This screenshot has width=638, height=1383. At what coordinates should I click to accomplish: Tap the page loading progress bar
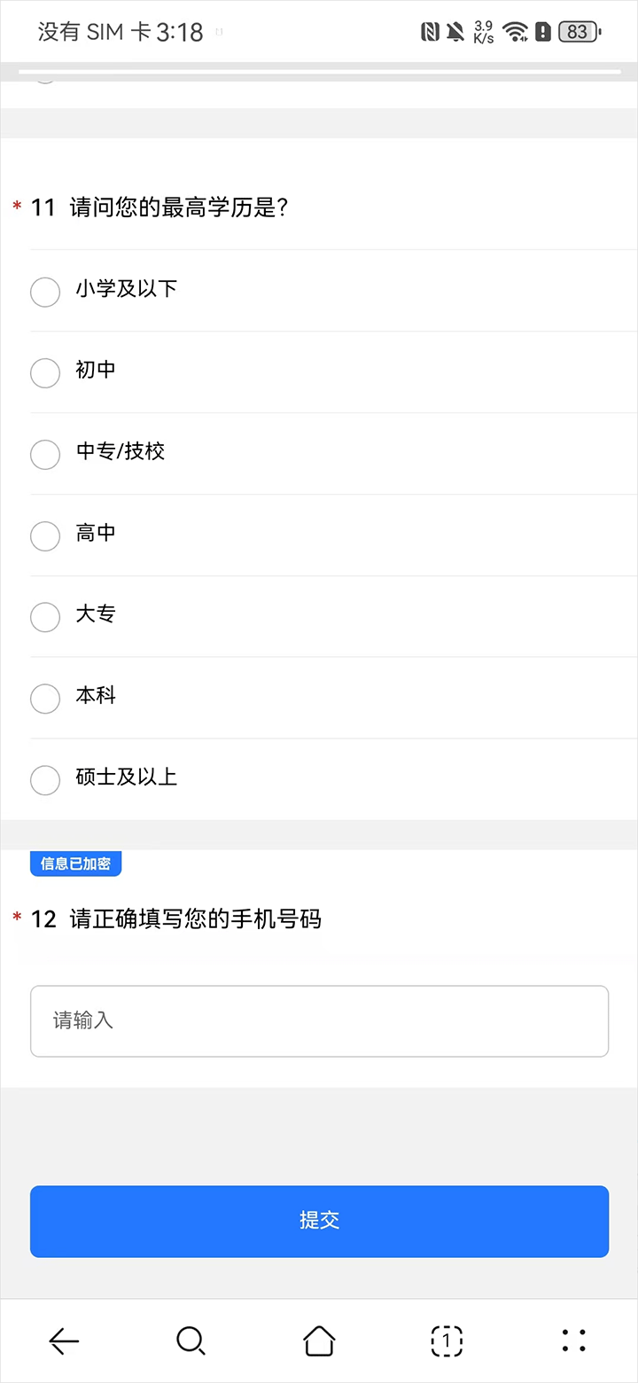point(319,71)
